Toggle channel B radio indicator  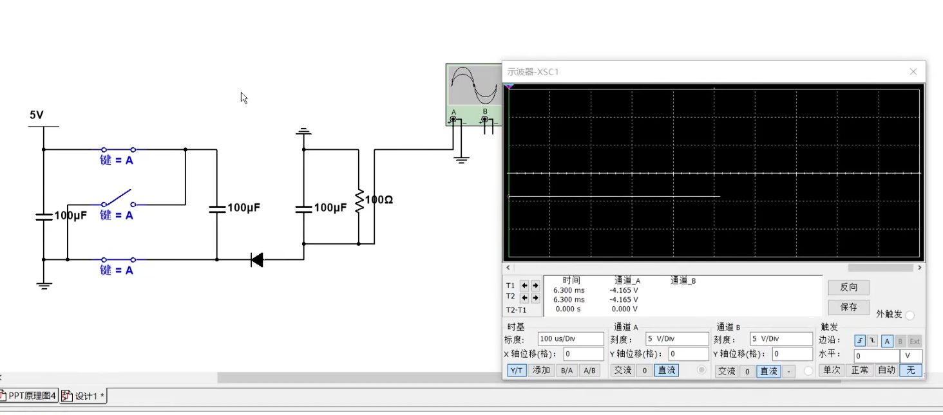coord(808,371)
